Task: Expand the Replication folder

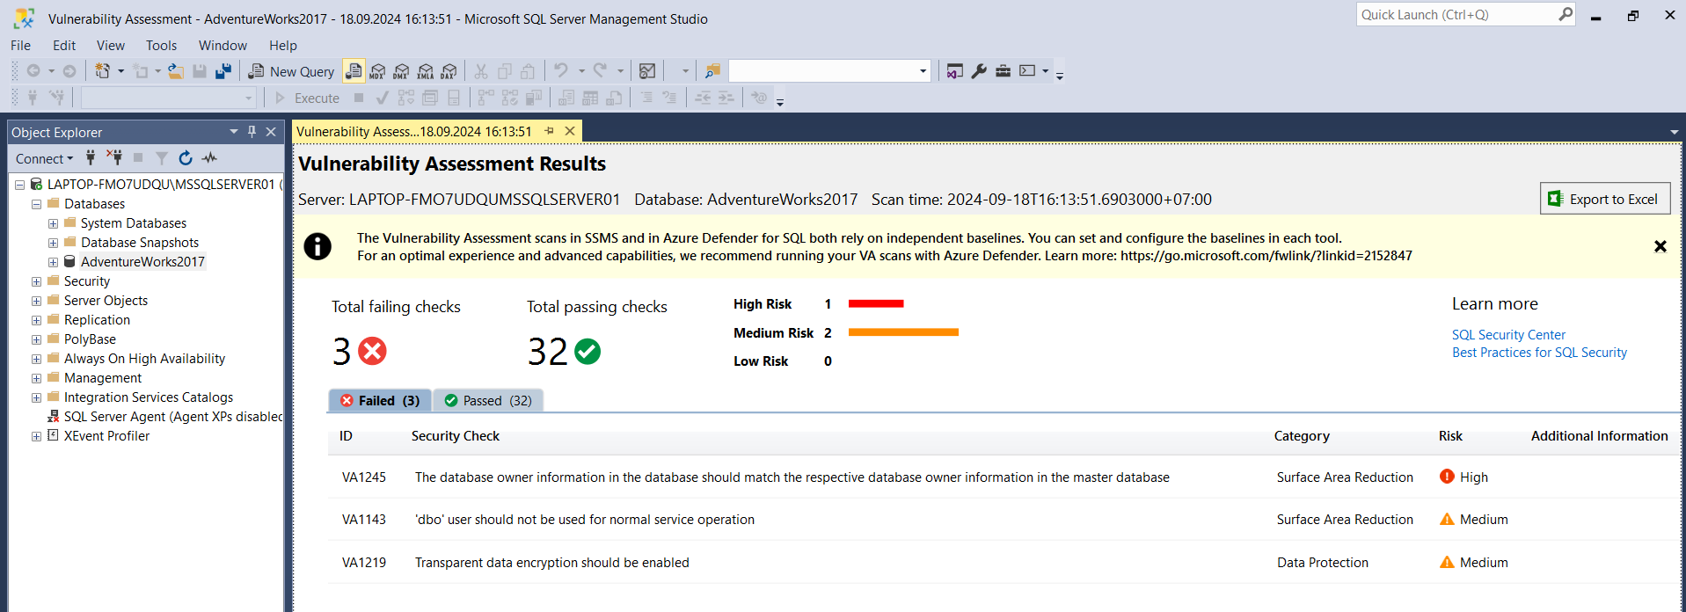Action: 36,320
